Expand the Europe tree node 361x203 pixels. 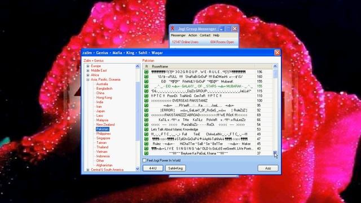point(88,66)
